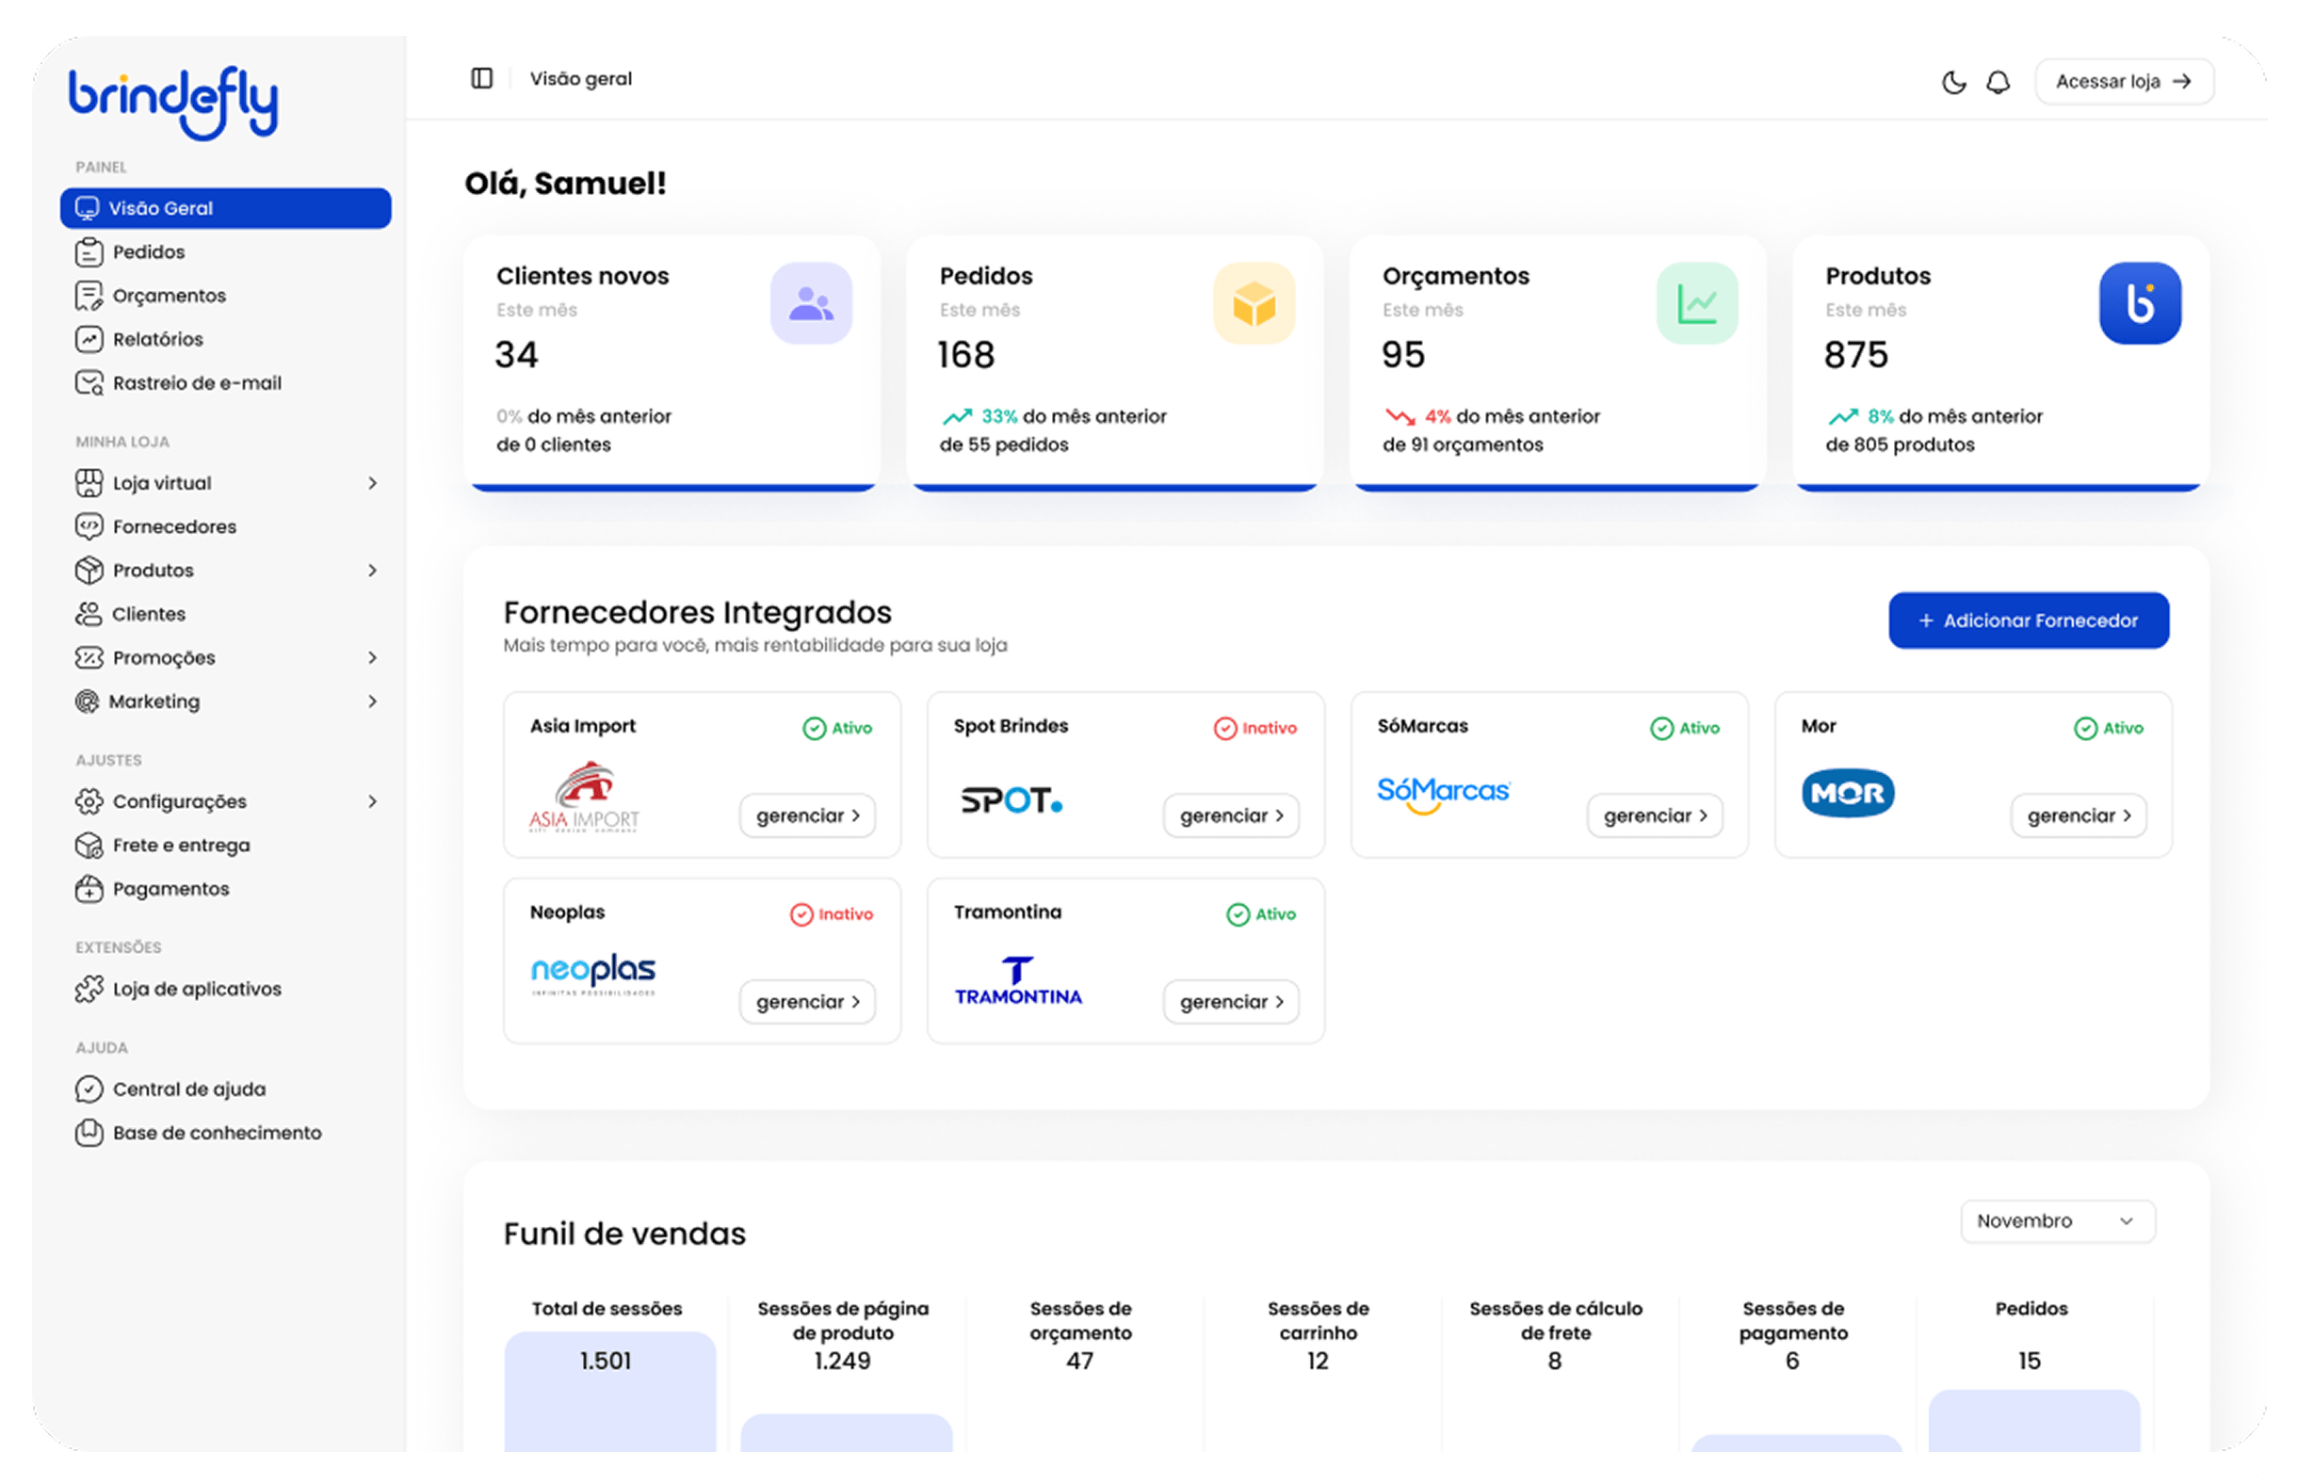The height and width of the screenshot is (1484, 2298).
Task: Click the Relatórios chart icon in sidebar
Action: click(x=89, y=339)
